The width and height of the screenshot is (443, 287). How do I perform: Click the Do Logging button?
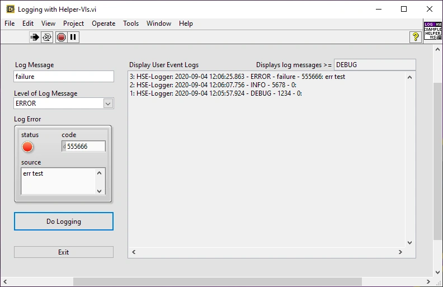[x=64, y=222]
